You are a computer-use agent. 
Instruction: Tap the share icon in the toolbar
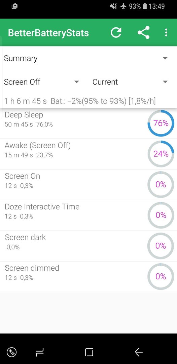143,32
